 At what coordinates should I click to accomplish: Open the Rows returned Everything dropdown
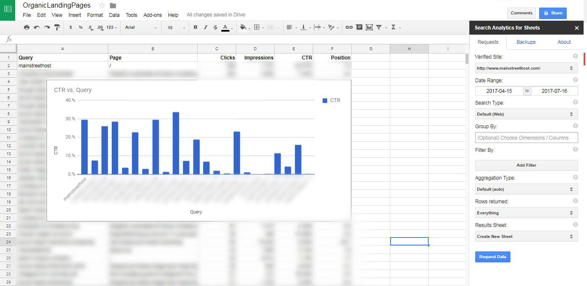526,213
